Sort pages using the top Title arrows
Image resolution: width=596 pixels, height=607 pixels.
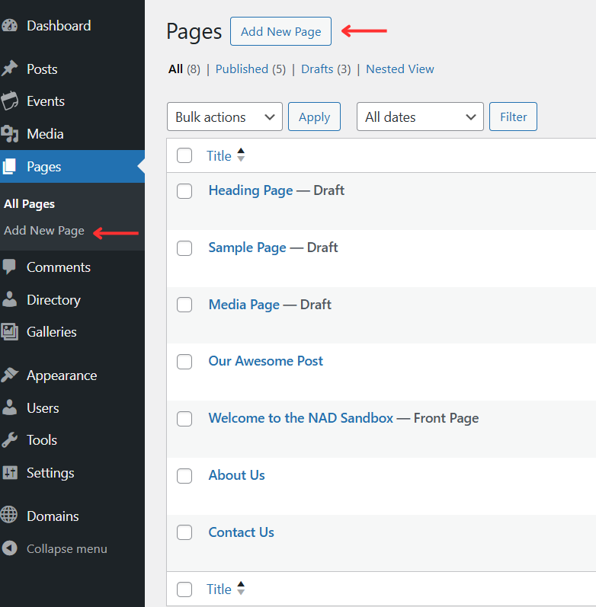pyautogui.click(x=241, y=156)
